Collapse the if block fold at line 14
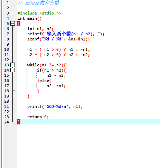This screenshot has height=168, width=160. point(12,70)
